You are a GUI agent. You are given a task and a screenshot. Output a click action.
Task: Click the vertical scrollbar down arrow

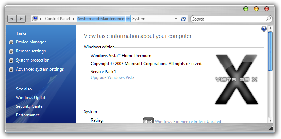click(270, 120)
